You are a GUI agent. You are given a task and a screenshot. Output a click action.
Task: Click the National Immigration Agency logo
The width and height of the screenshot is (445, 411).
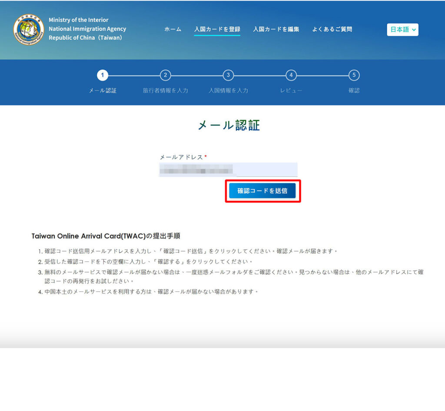tap(29, 29)
